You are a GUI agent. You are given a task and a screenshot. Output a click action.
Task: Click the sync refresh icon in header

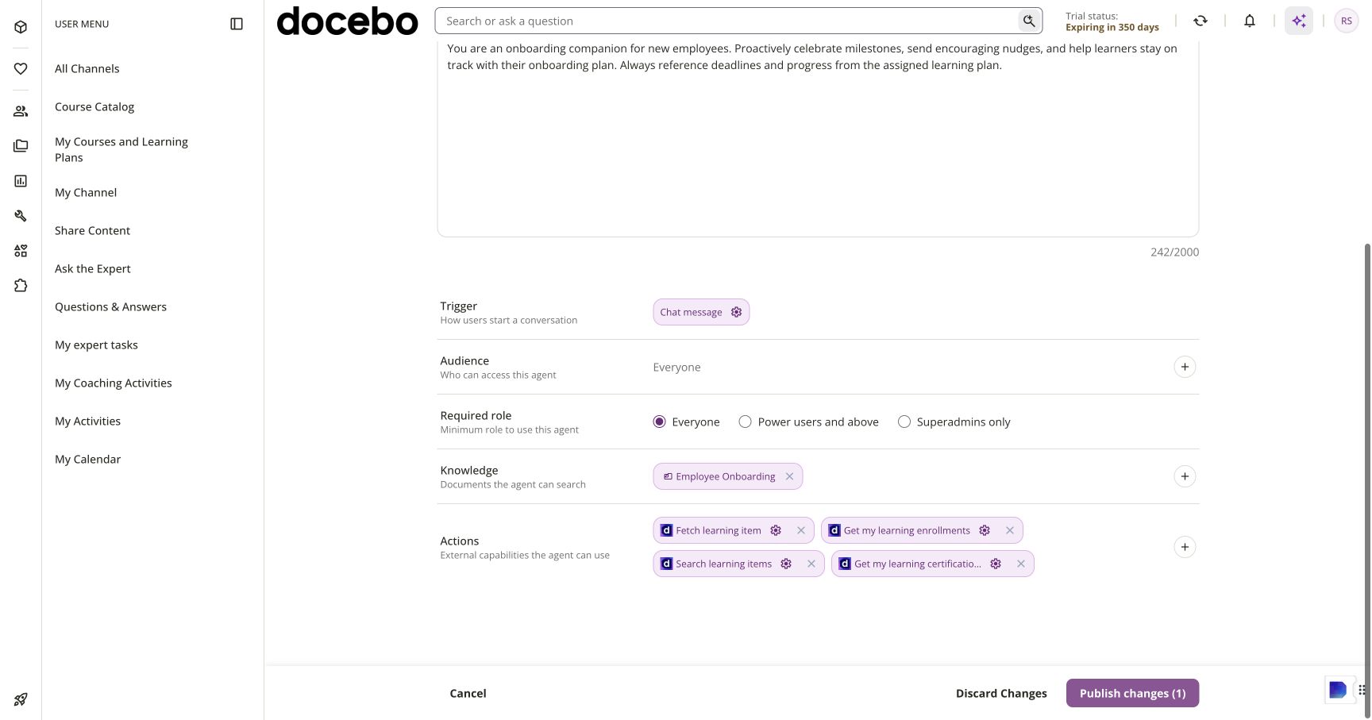[x=1200, y=21]
